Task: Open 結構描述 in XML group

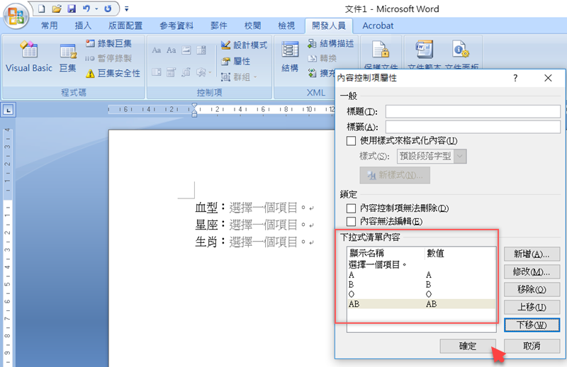Action: [x=331, y=43]
